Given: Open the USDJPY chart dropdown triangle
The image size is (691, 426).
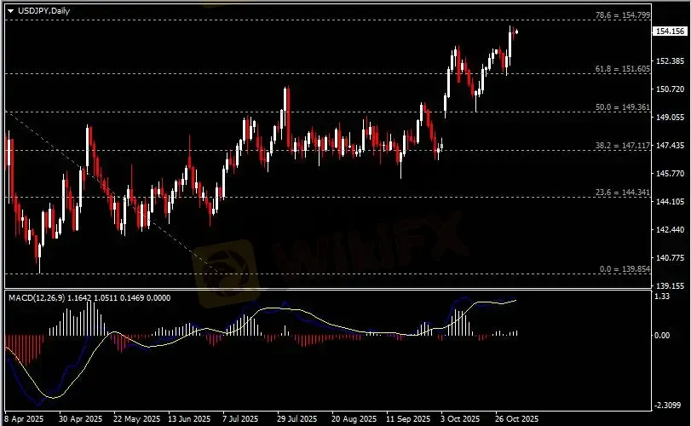Looking at the screenshot, I should click(x=10, y=11).
